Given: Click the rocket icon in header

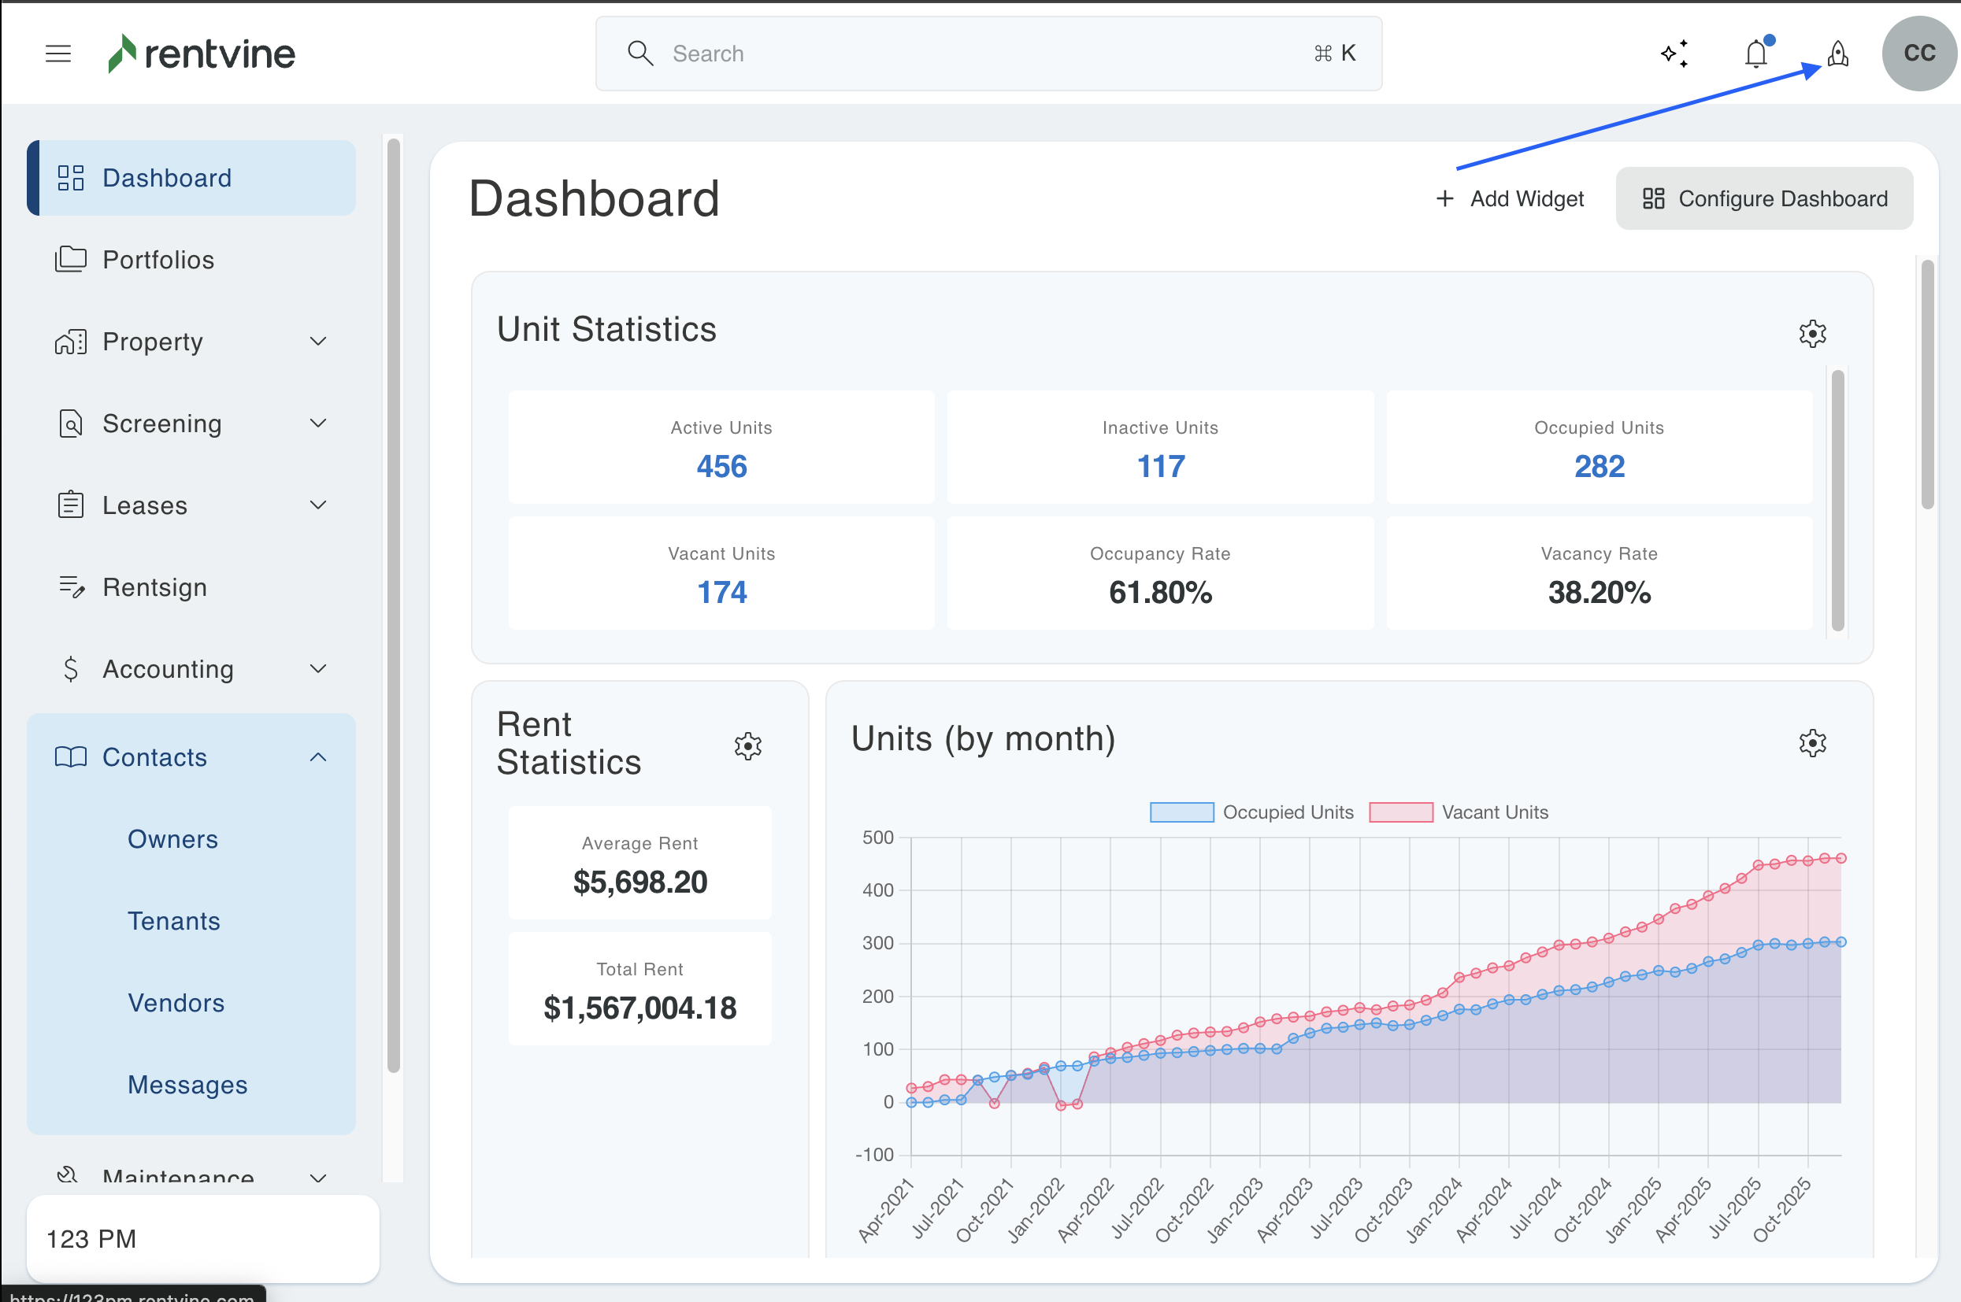Looking at the screenshot, I should (1838, 54).
